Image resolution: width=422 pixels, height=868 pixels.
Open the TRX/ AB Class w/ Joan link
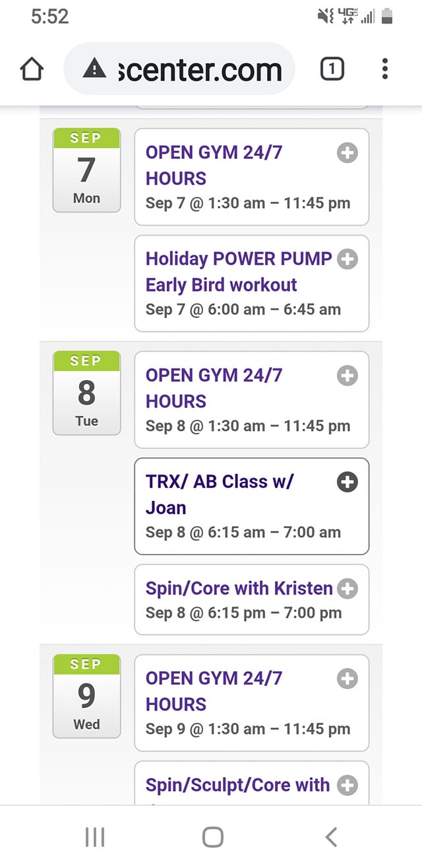pos(220,494)
